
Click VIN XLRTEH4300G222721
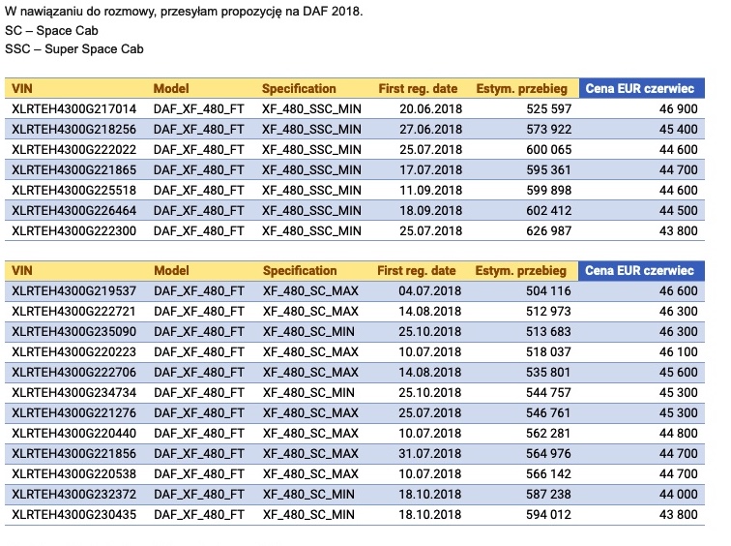[74, 312]
